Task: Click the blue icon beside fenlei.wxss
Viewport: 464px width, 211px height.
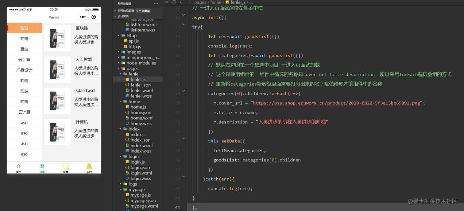Action: pyautogui.click(x=127, y=96)
